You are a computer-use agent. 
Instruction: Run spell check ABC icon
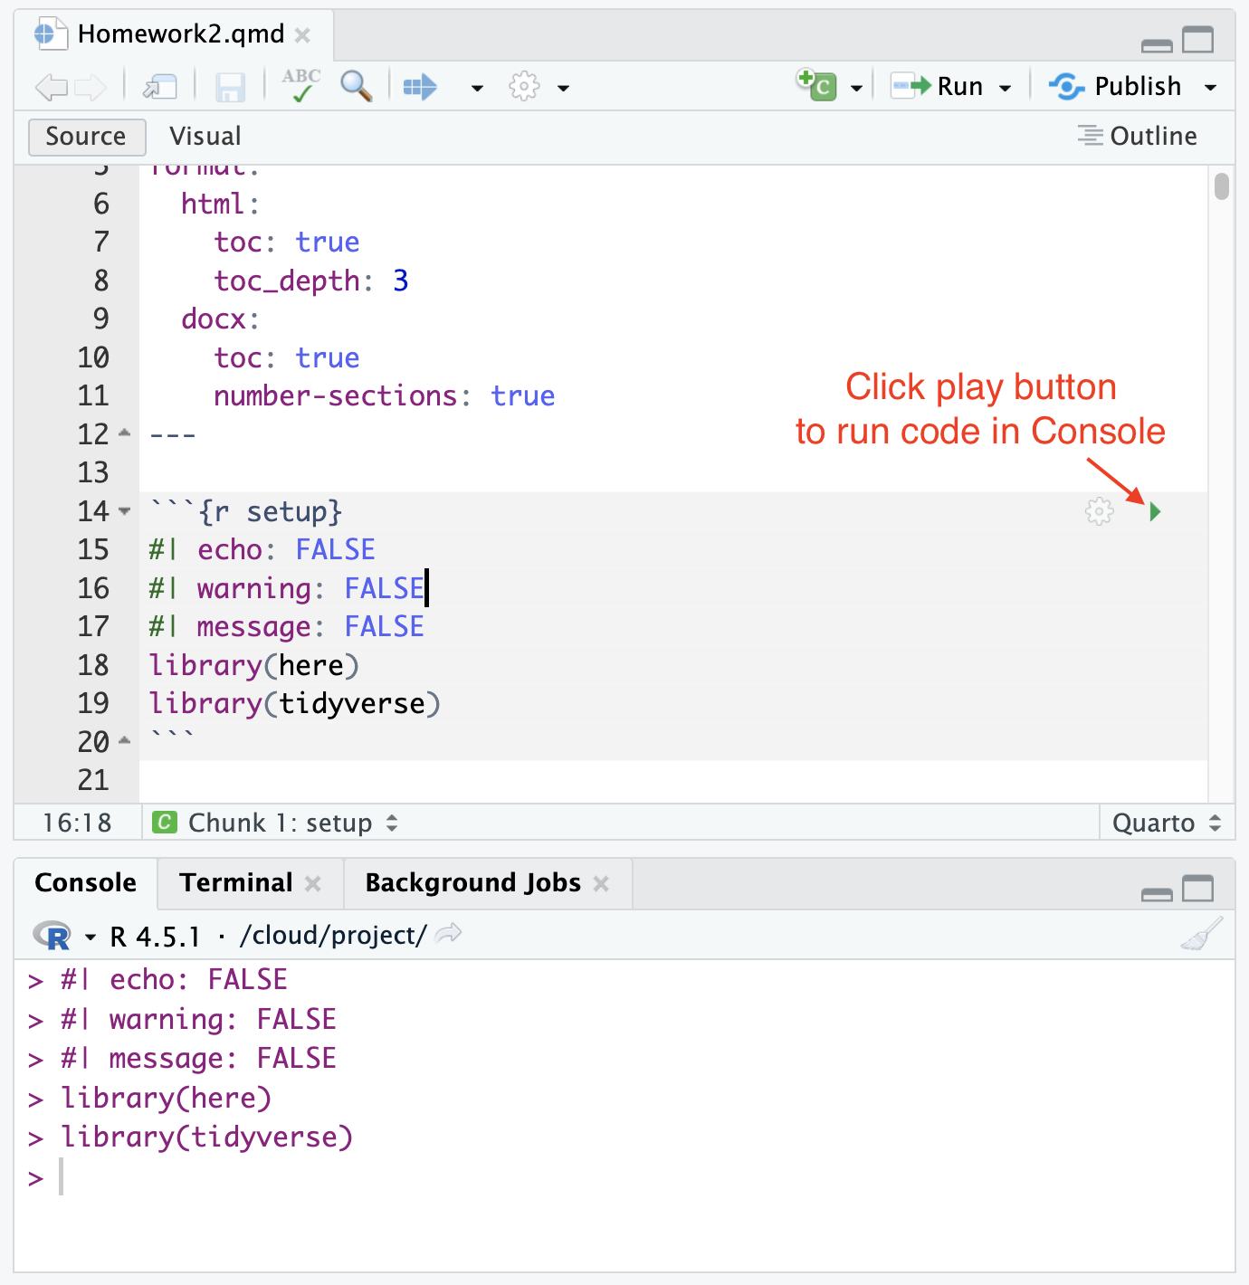coord(301,85)
